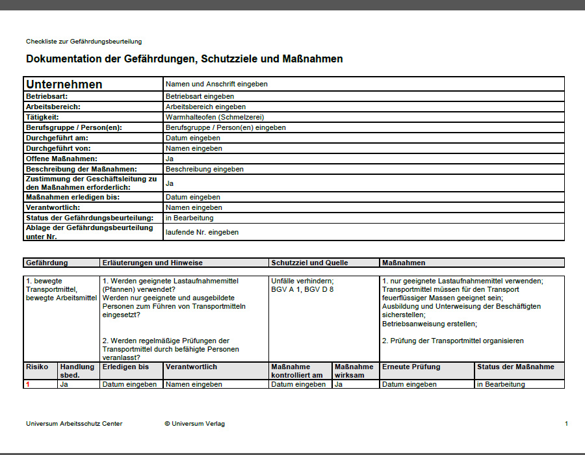Image resolution: width=585 pixels, height=455 pixels.
Task: Click 'Berufsgruppe / Person(en) eingeben' field
Action: [x=364, y=127]
